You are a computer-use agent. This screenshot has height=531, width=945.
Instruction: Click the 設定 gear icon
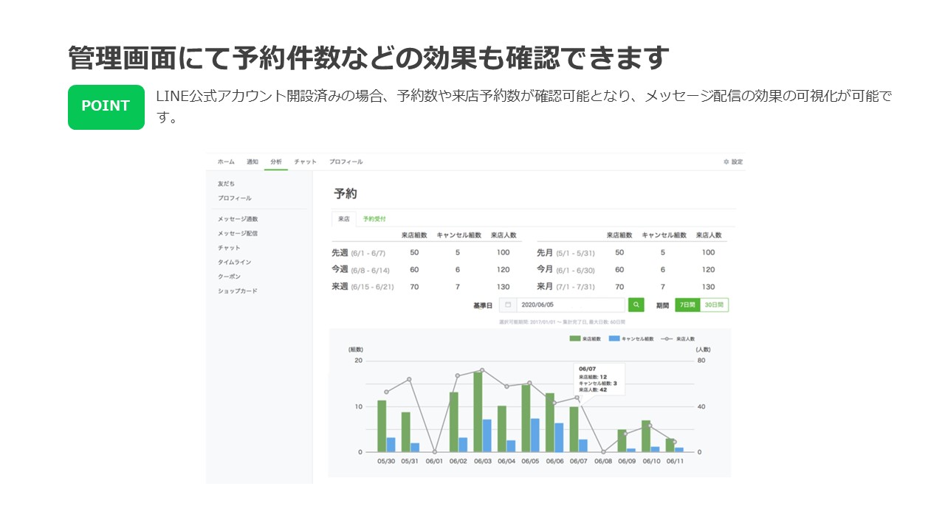[726, 162]
